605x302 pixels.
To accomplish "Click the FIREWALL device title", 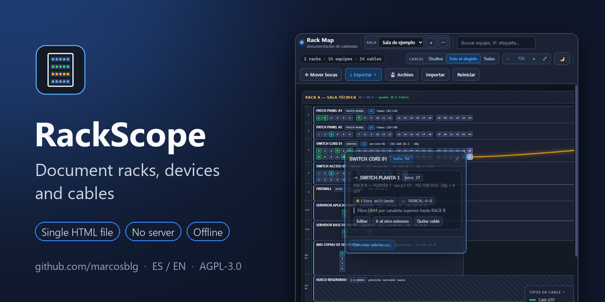I will click(324, 189).
